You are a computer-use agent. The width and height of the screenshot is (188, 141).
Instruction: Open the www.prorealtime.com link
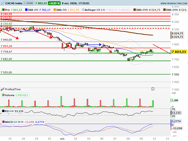point(174,3)
